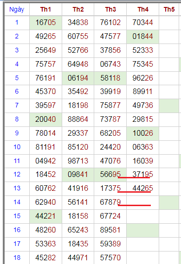Click cell 16705 in day 1
This screenshot has width=181, height=264.
pos(45,23)
